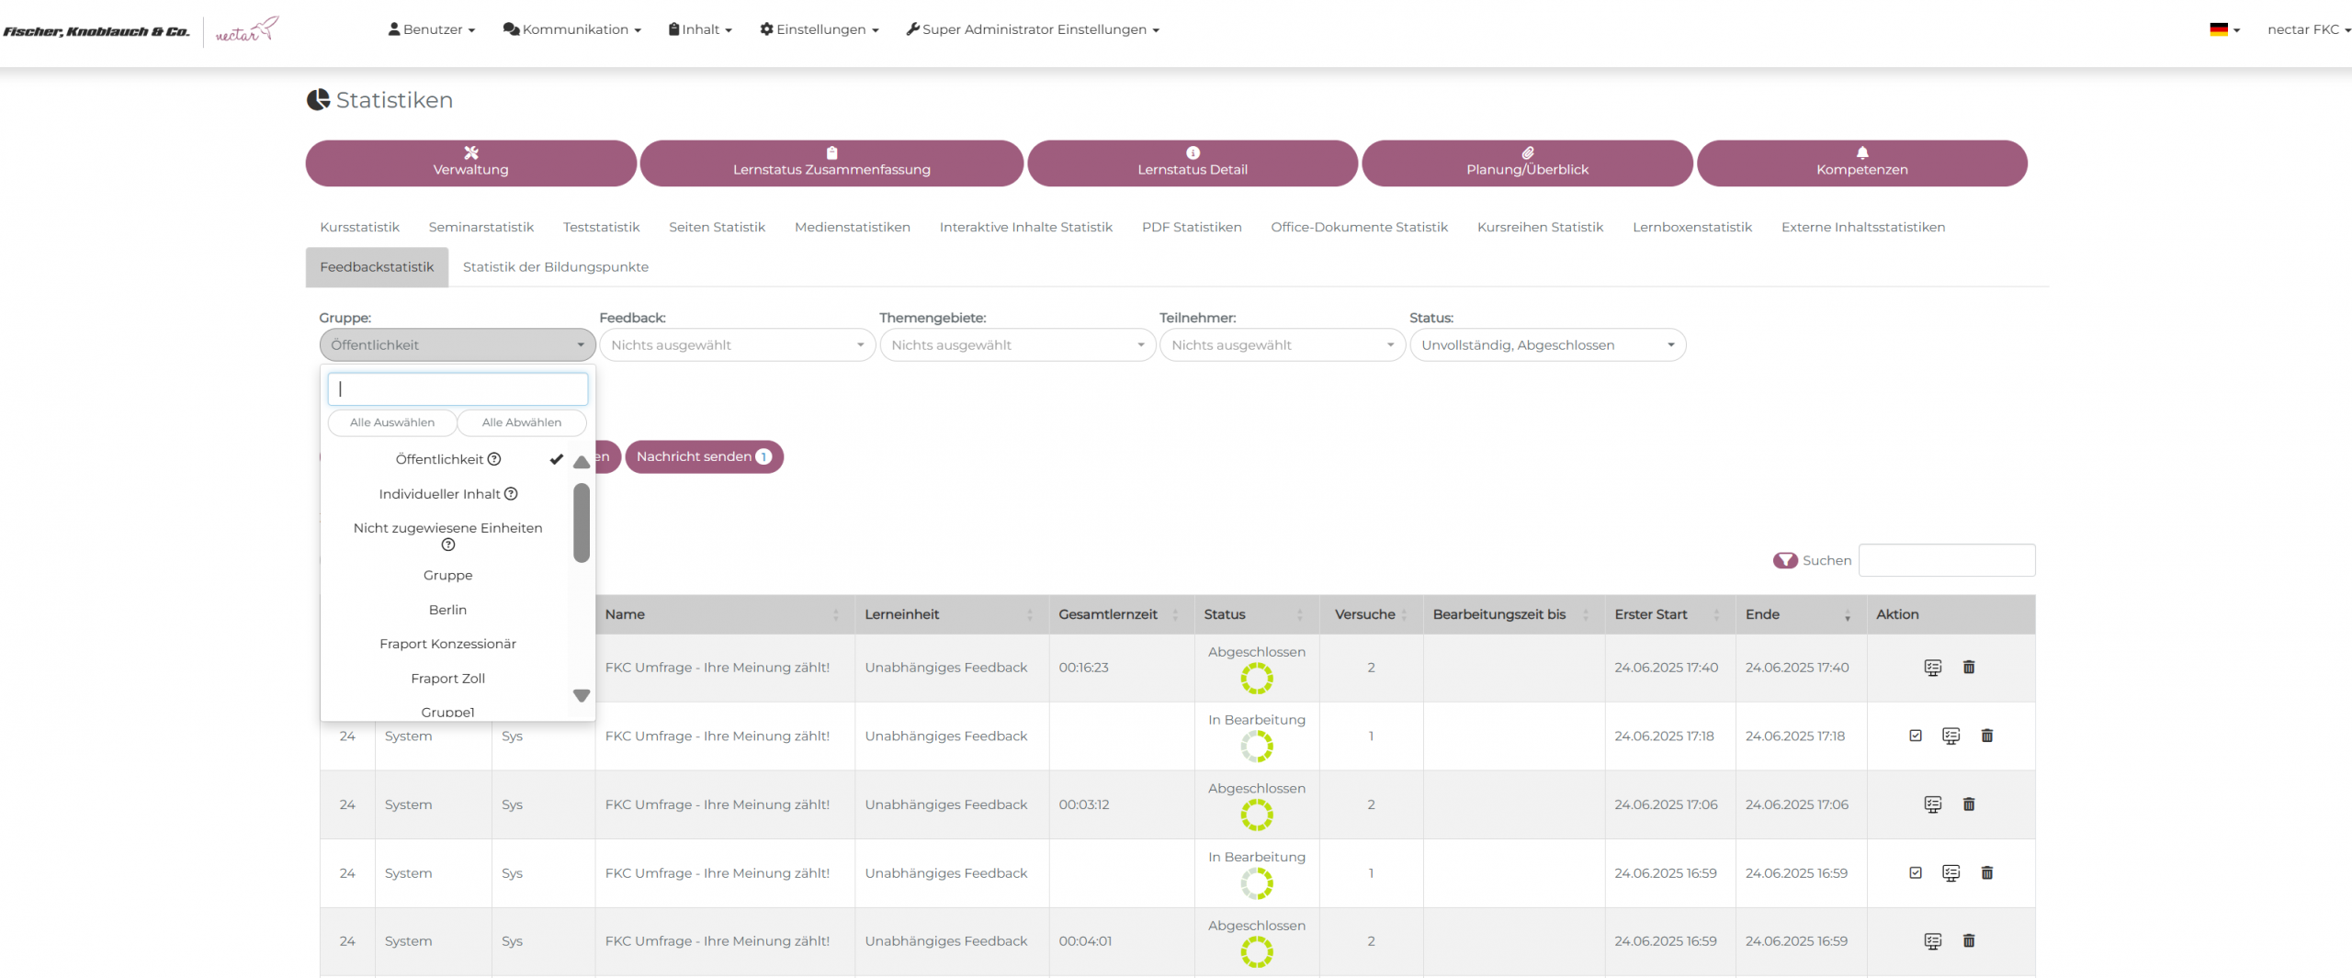The width and height of the screenshot is (2352, 978).
Task: Open the Feedback dropdown
Action: pos(737,345)
